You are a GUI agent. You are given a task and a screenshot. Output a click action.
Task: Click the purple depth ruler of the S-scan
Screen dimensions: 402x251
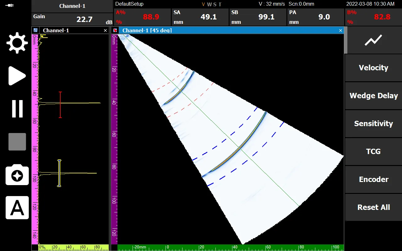114,139
